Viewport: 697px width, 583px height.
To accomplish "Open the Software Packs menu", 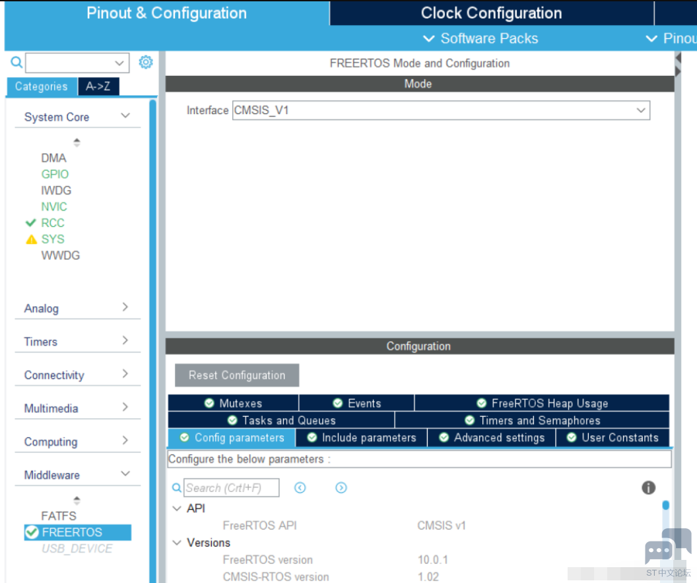I will [x=480, y=39].
